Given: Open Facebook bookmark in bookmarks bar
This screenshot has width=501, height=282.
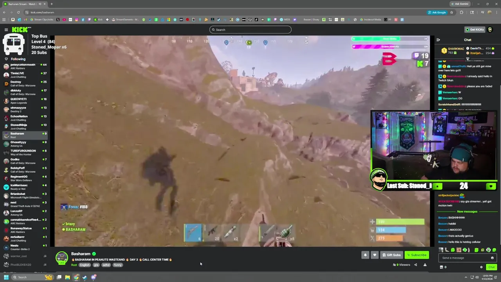Looking at the screenshot, I should coord(83,20).
